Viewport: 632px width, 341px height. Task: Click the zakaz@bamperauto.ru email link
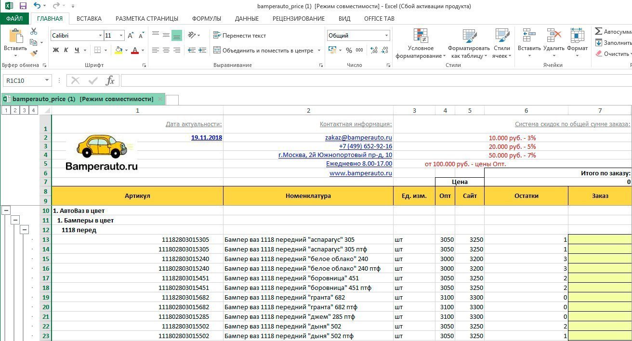(x=358, y=138)
